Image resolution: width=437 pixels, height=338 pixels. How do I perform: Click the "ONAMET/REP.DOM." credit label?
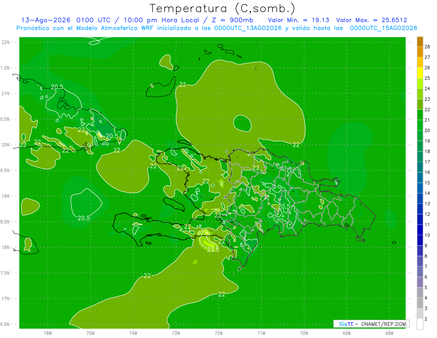pyautogui.click(x=384, y=324)
